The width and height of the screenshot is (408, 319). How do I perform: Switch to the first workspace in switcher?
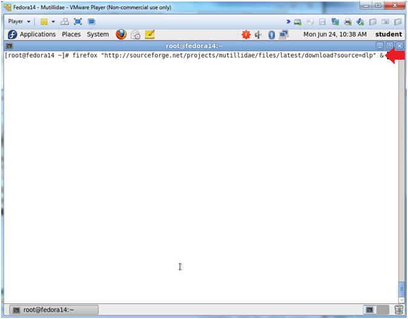(370, 309)
